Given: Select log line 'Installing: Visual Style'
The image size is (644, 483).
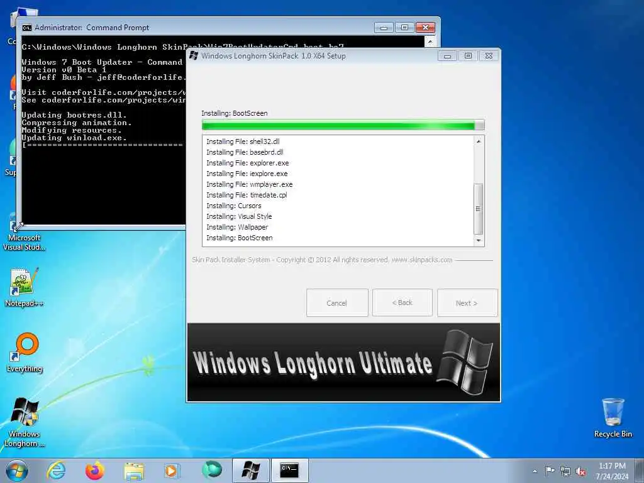Looking at the screenshot, I should pyautogui.click(x=239, y=216).
